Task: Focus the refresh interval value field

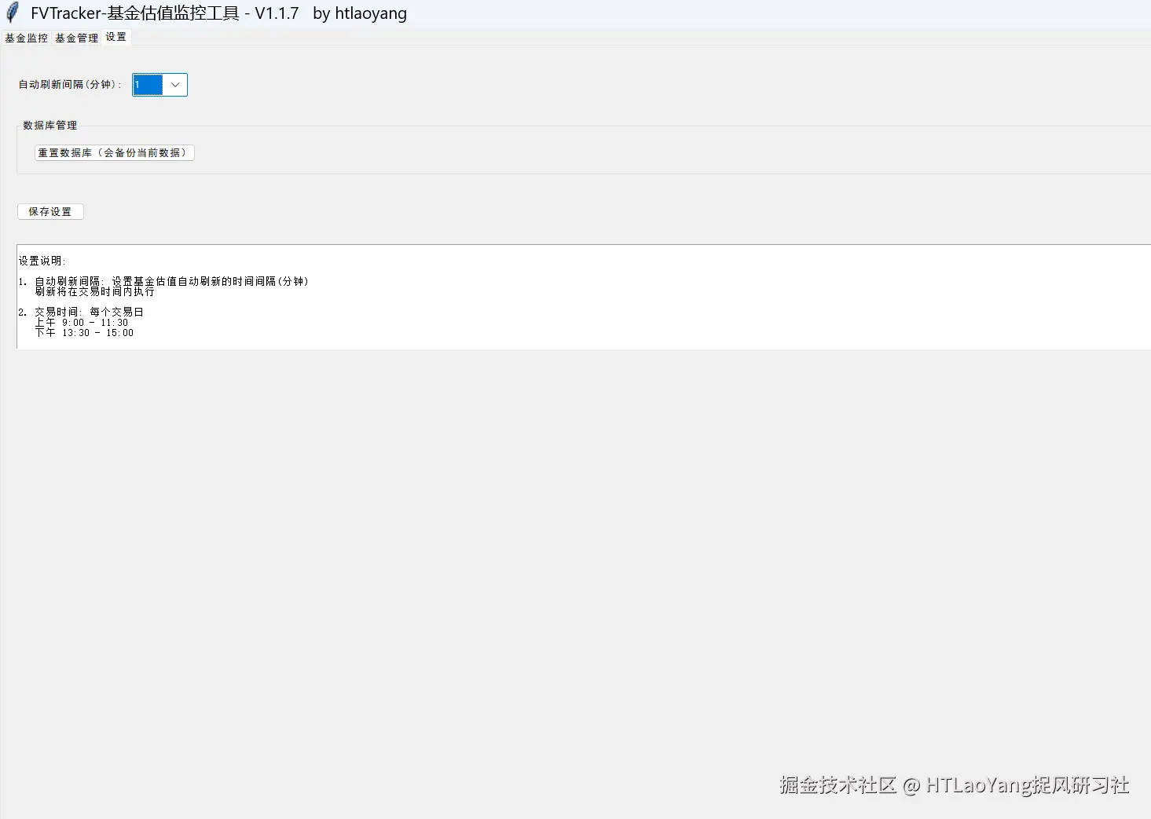Action: point(148,85)
